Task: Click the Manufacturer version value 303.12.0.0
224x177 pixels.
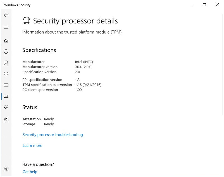Action: (83, 67)
